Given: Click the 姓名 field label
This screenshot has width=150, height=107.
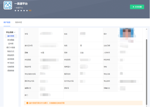Looking at the screenshot, I should [66, 34].
